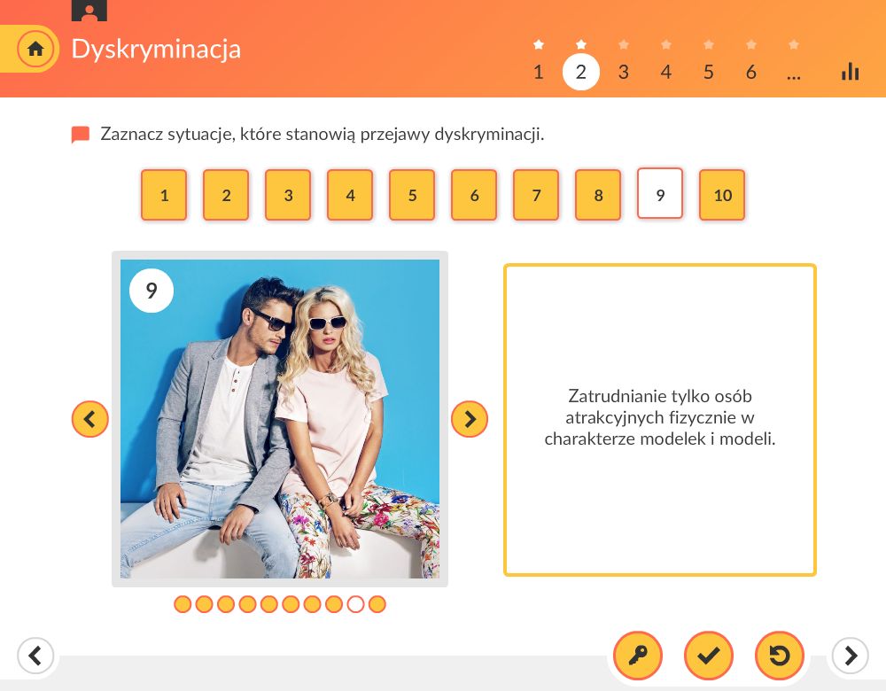
Task: Select the ninth pagination dot under the photo
Action: (x=355, y=603)
